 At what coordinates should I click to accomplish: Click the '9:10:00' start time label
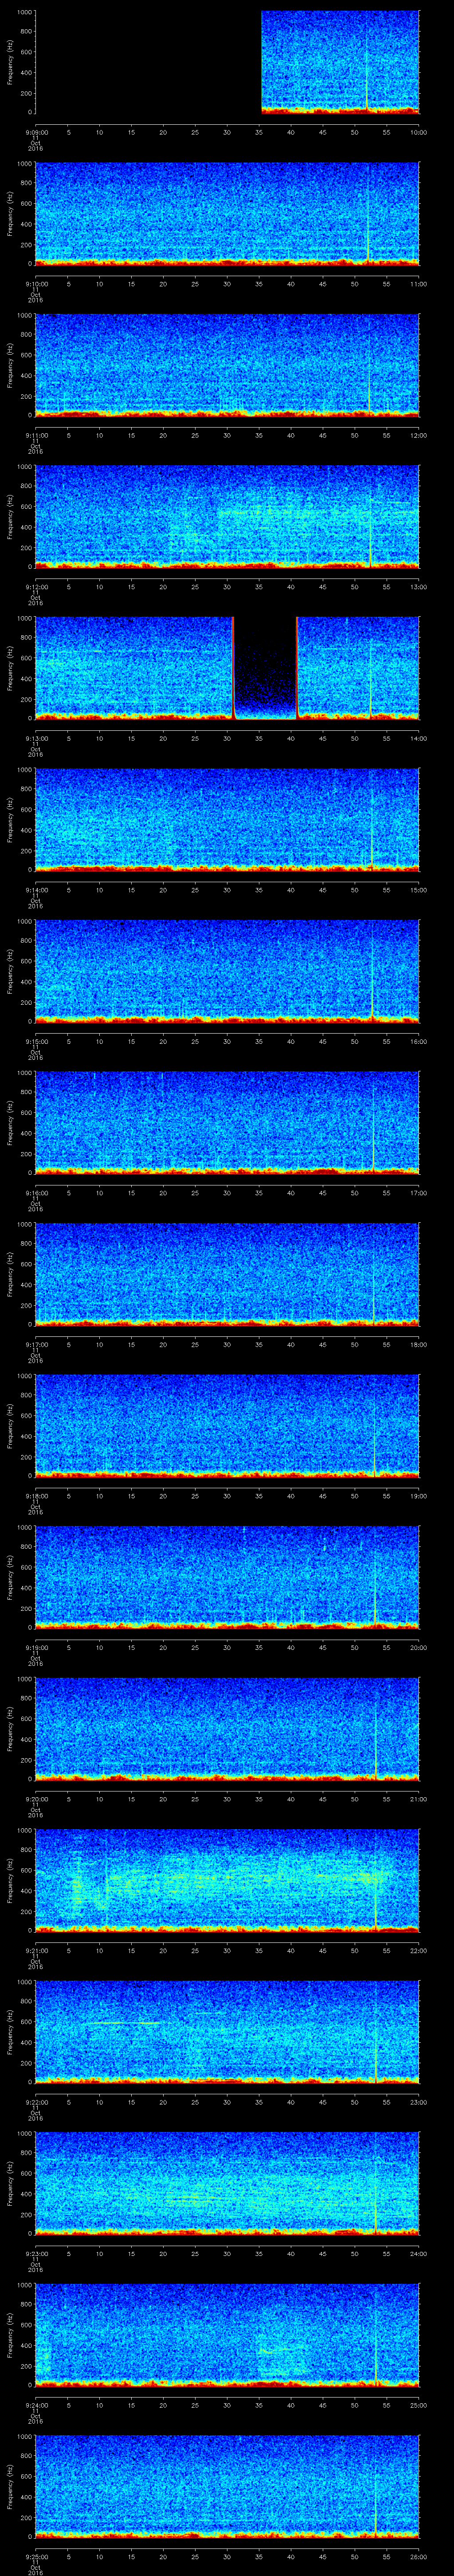pyautogui.click(x=36, y=284)
